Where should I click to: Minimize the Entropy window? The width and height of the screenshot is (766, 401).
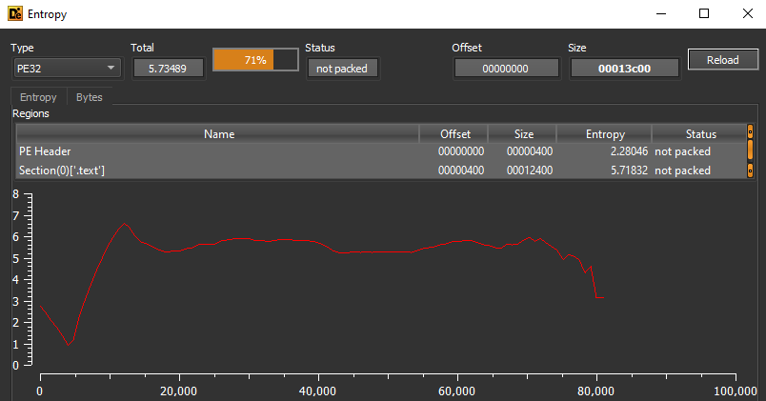pyautogui.click(x=660, y=14)
